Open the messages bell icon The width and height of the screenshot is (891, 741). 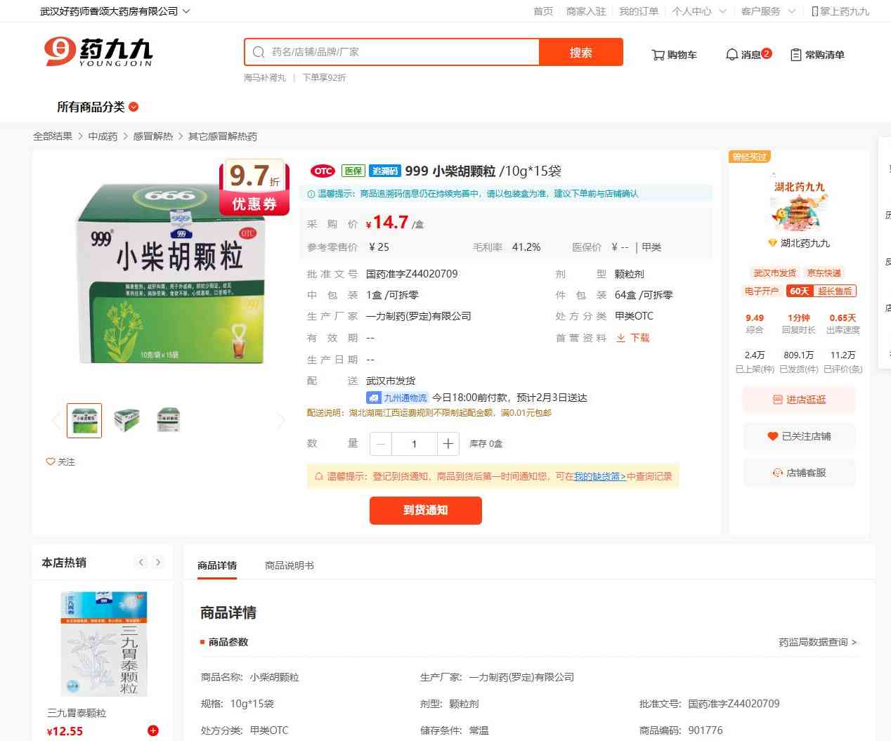[x=731, y=55]
